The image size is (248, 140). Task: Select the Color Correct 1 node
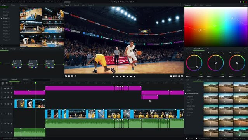(33, 64)
